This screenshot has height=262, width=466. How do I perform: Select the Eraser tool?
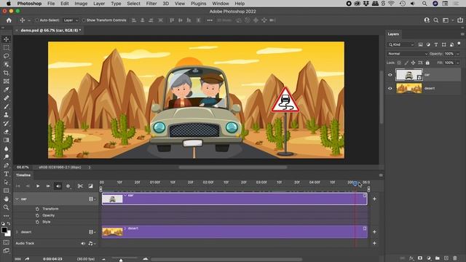7,132
